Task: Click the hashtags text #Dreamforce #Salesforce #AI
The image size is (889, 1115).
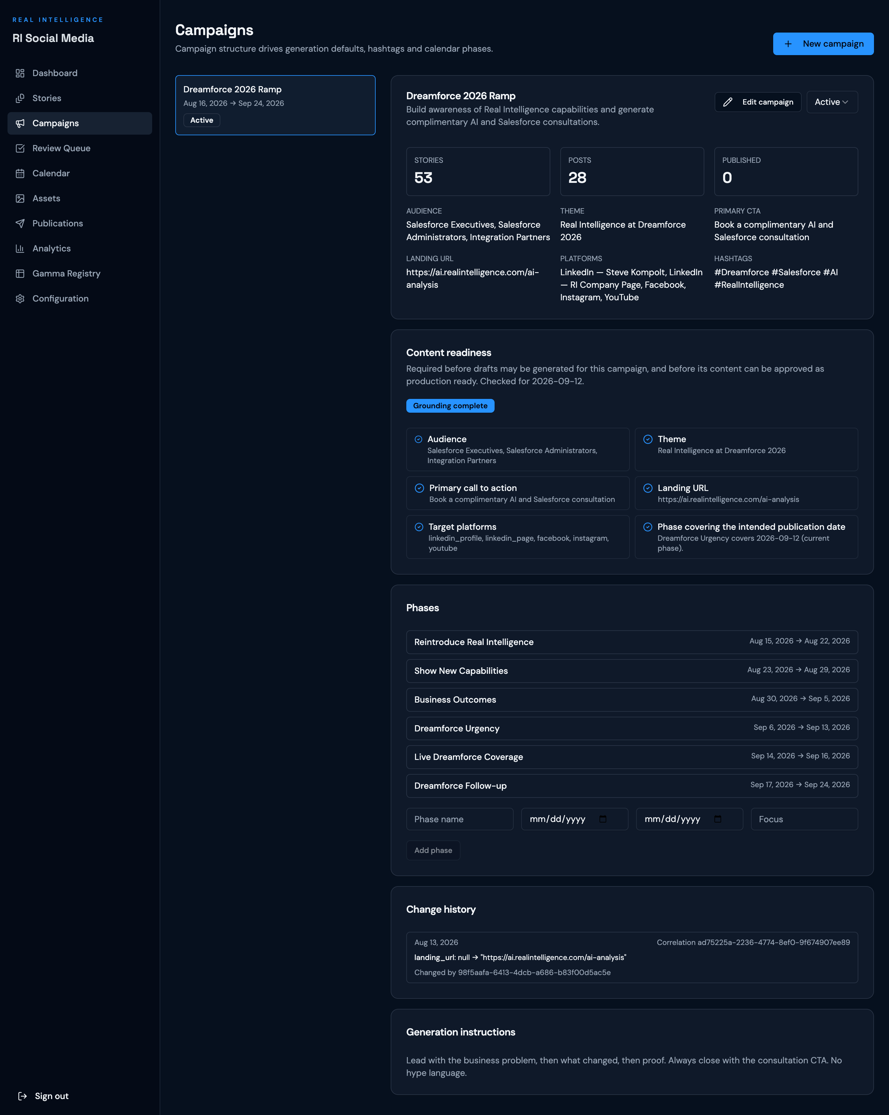Action: pyautogui.click(x=776, y=278)
